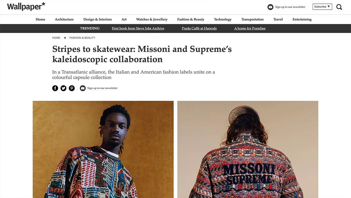
Task: Open Prada Caffè at Harrods link
Action: [x=199, y=28]
